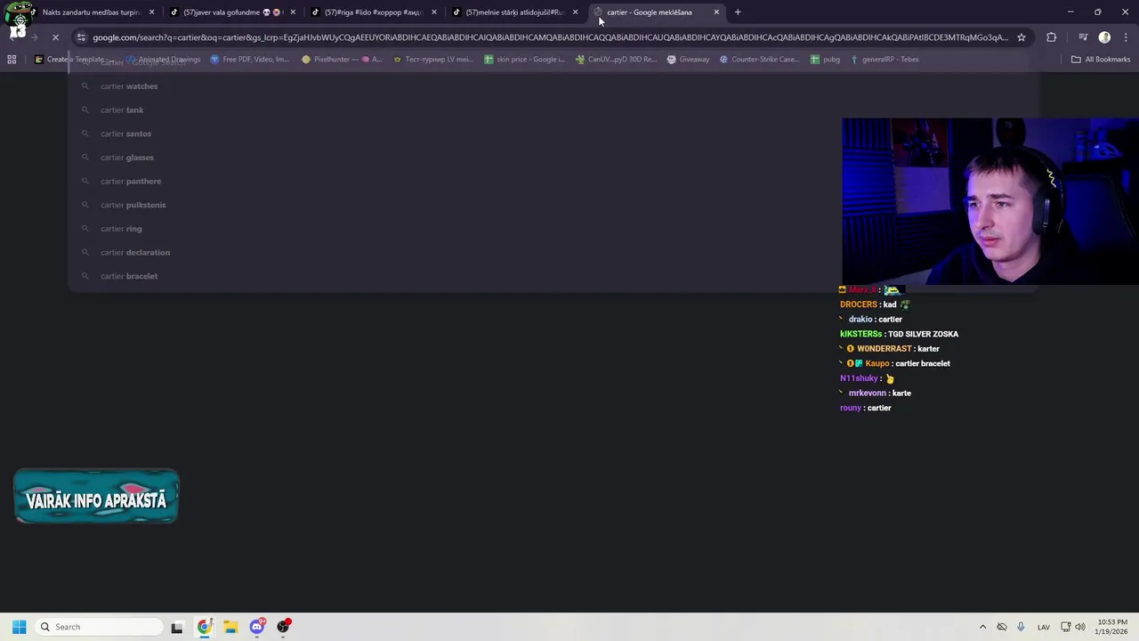Choose the 'cartier glasses' suggestion
The image size is (1139, 641).
tap(553, 158)
